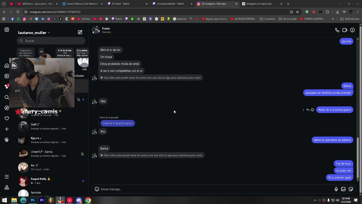Click the search box 'Buscar'

tap(51, 41)
